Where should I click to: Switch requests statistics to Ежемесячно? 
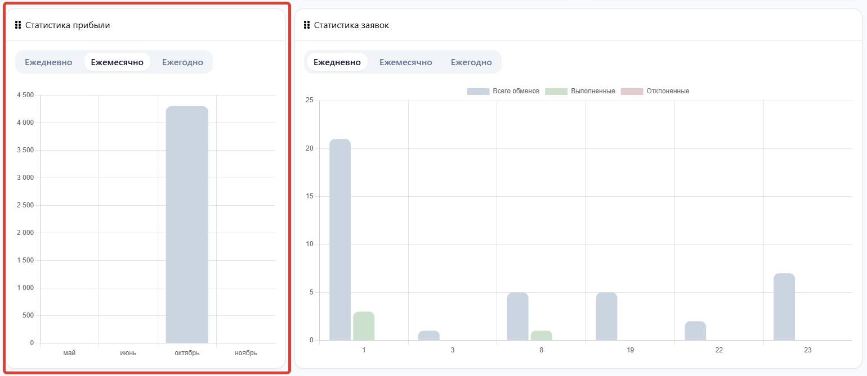click(405, 62)
